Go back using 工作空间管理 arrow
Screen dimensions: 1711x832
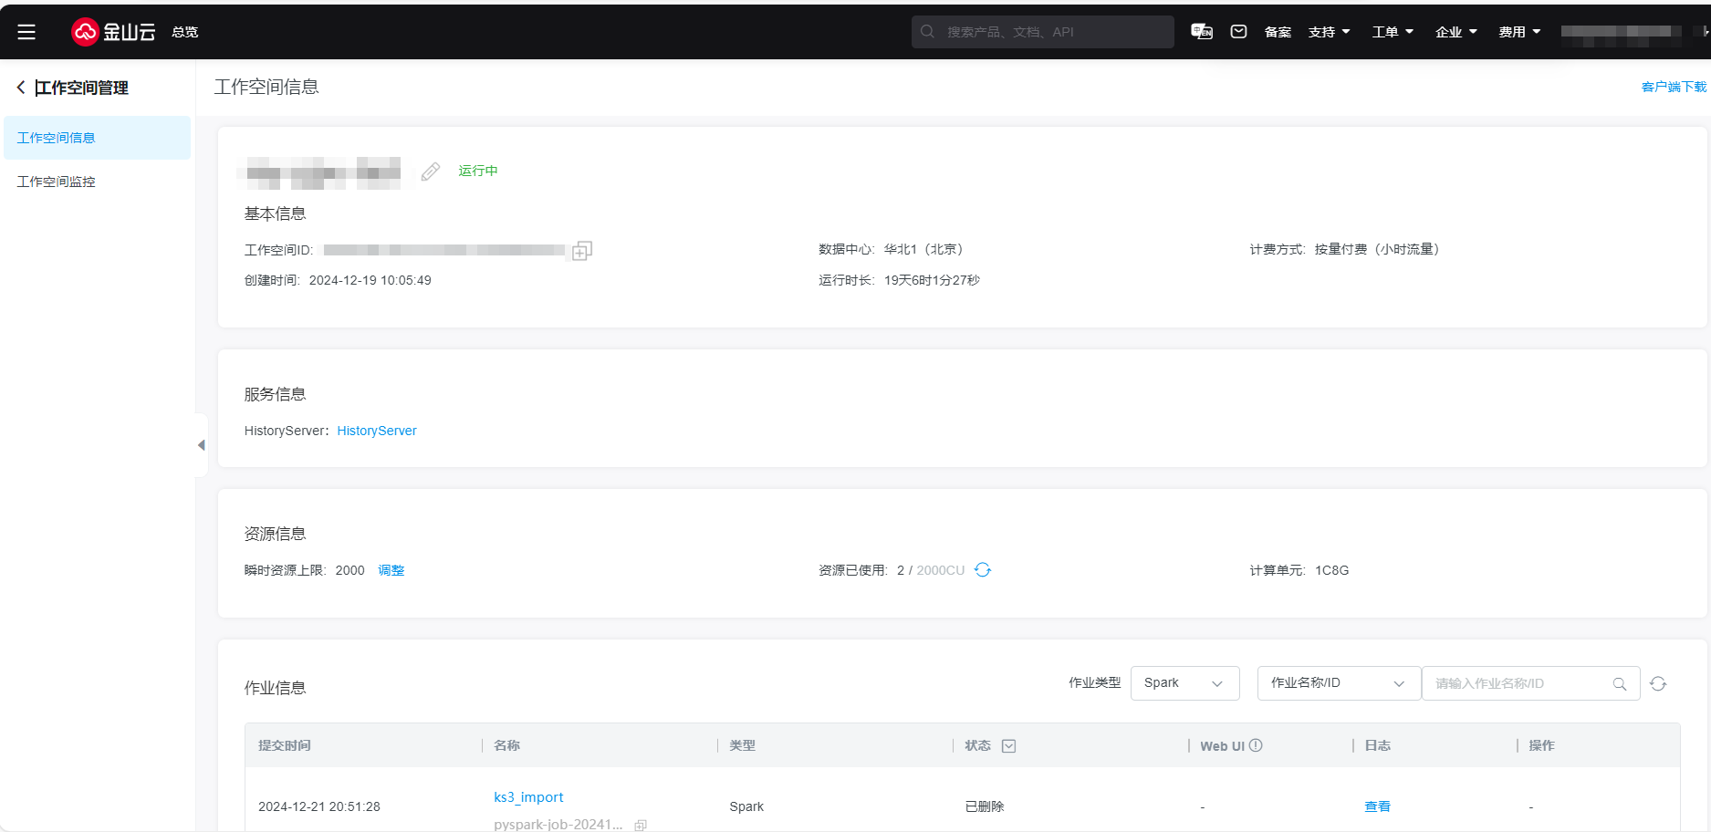coord(21,88)
